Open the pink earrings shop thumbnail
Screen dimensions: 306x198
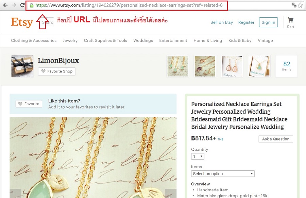(232, 66)
